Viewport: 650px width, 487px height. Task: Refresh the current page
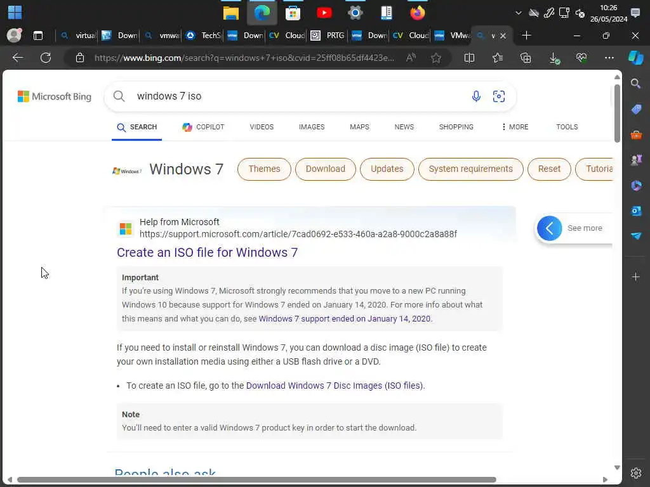46,58
